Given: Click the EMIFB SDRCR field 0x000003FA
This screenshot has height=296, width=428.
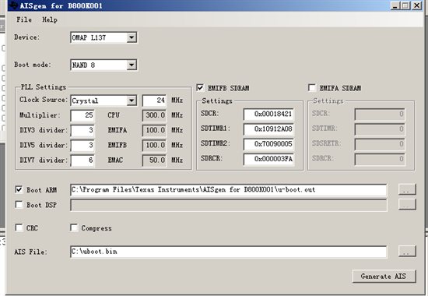Looking at the screenshot, I should coord(269,159).
